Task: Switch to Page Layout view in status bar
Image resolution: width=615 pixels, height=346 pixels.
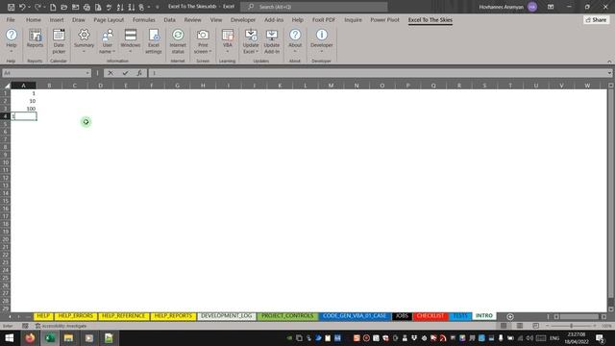Action: click(x=520, y=326)
